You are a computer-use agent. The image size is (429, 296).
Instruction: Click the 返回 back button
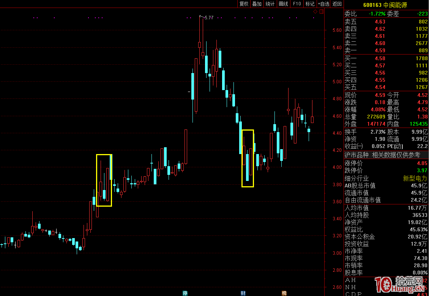click(337, 4)
